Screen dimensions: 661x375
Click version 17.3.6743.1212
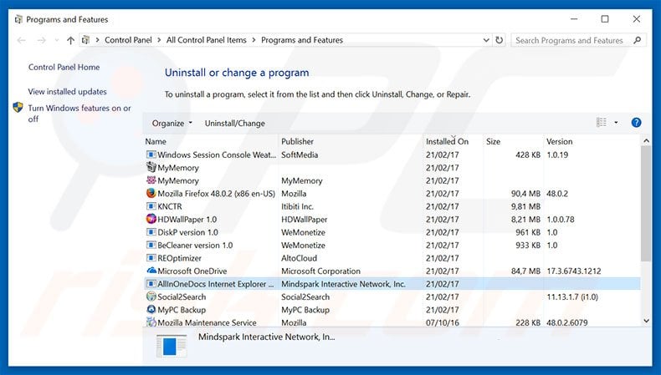[574, 271]
